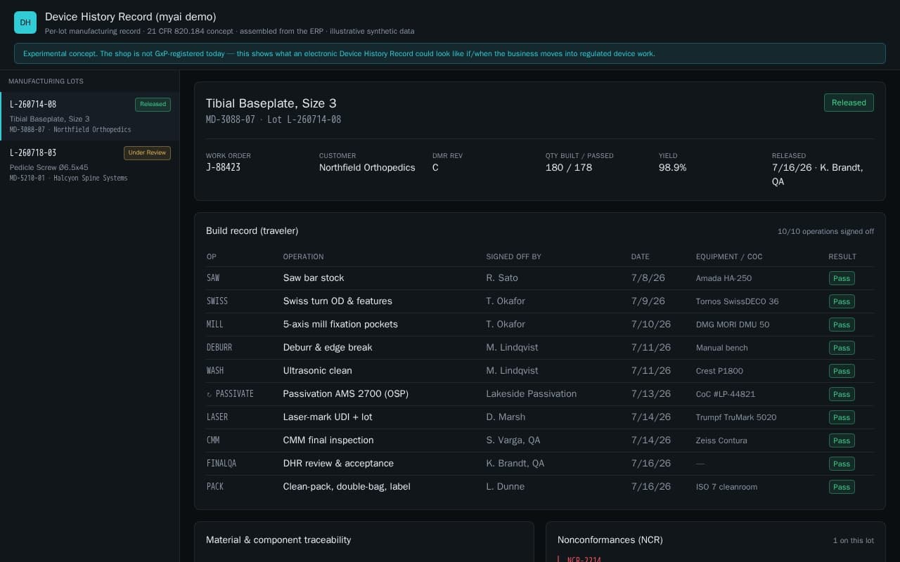Click the EQUIPMENT / COC column header

click(x=729, y=256)
